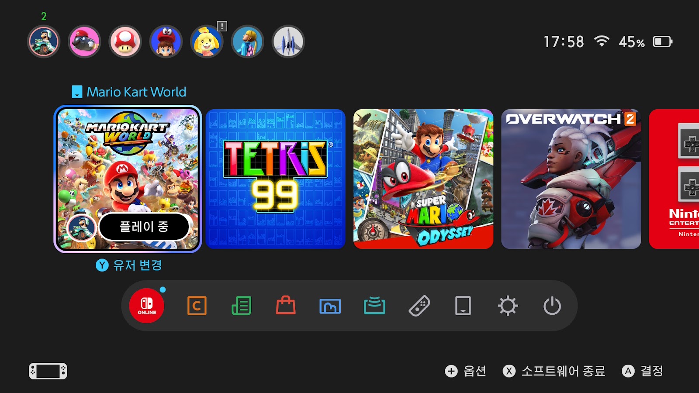
Task: Click the player avatar on Mario Kart tile
Action: [x=81, y=228]
